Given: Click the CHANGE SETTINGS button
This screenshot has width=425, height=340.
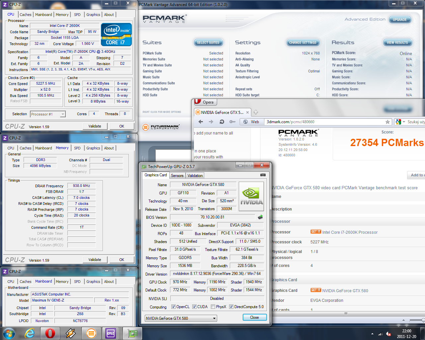Looking at the screenshot, I should coord(303,42).
